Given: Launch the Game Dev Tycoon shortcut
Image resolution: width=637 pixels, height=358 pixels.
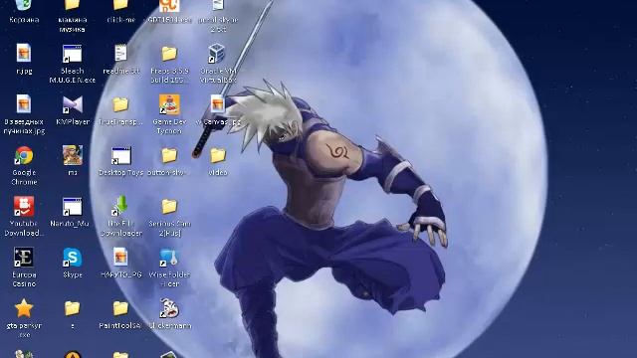Looking at the screenshot, I should tap(169, 104).
